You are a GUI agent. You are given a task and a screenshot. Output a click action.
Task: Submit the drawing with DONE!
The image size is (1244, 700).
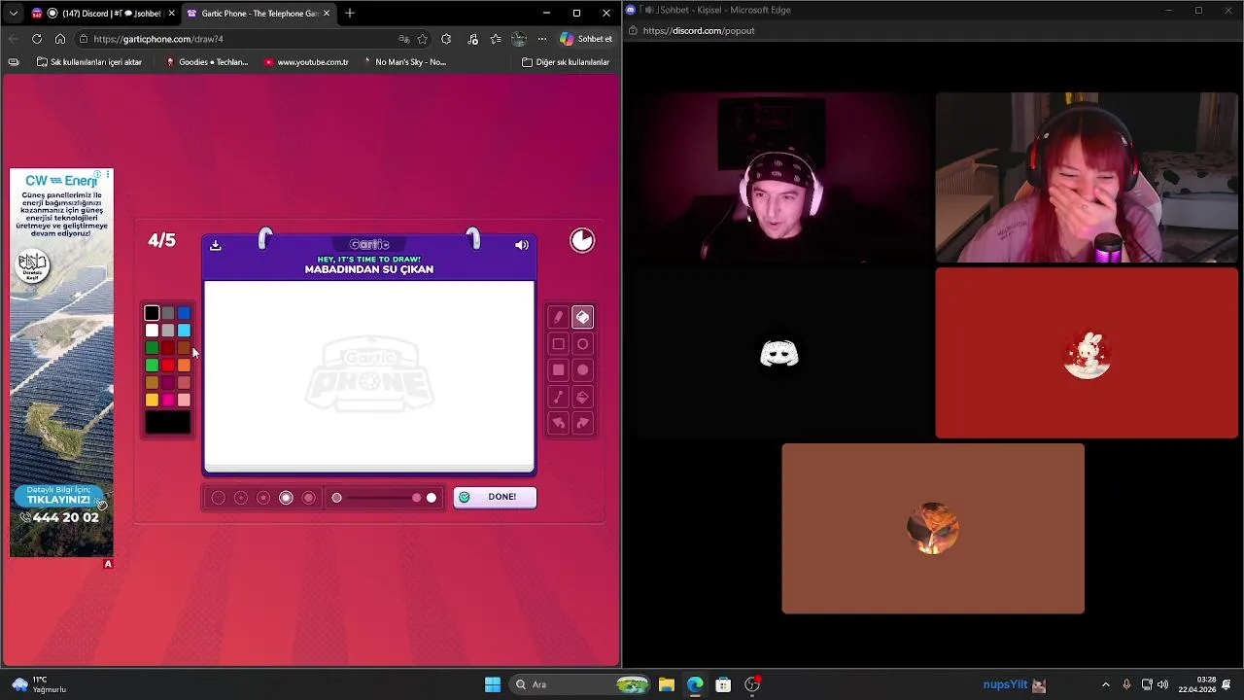coord(495,497)
